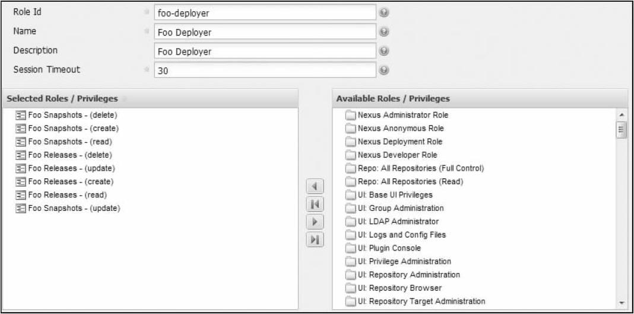Select Foo Releases - (update) privilege

[x=77, y=168]
